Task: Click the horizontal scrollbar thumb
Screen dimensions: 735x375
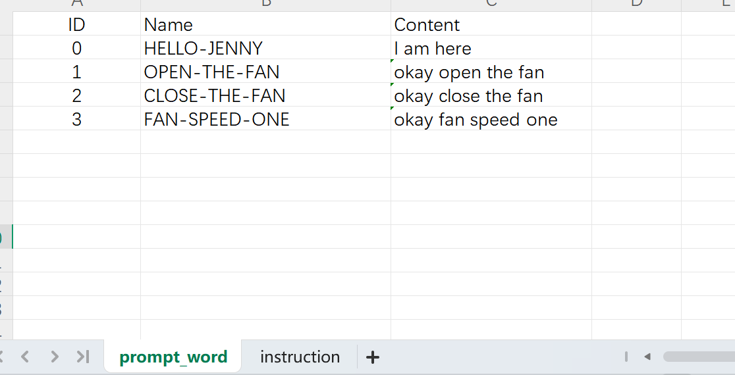Action: (698, 357)
